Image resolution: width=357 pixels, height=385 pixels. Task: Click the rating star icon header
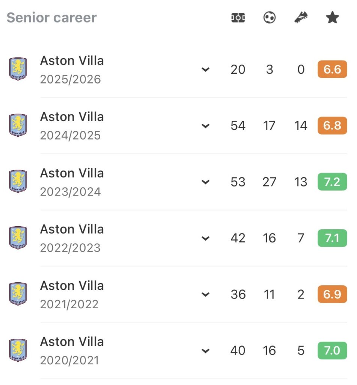click(332, 18)
